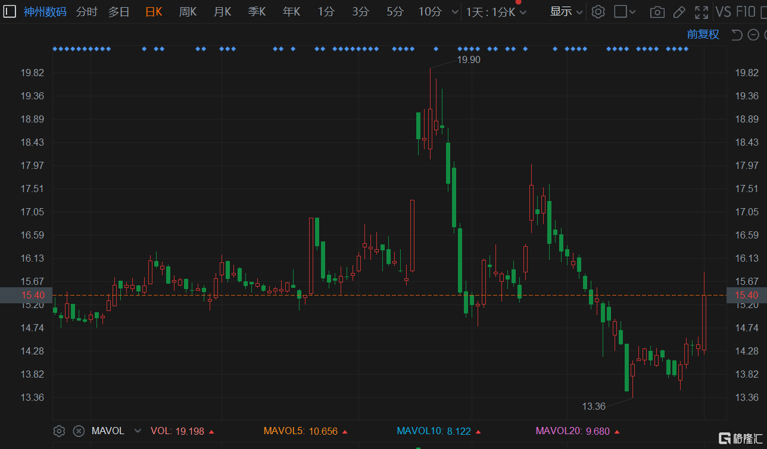Open MAVOL indicator settings gear
The height and width of the screenshot is (449, 767).
(59, 431)
